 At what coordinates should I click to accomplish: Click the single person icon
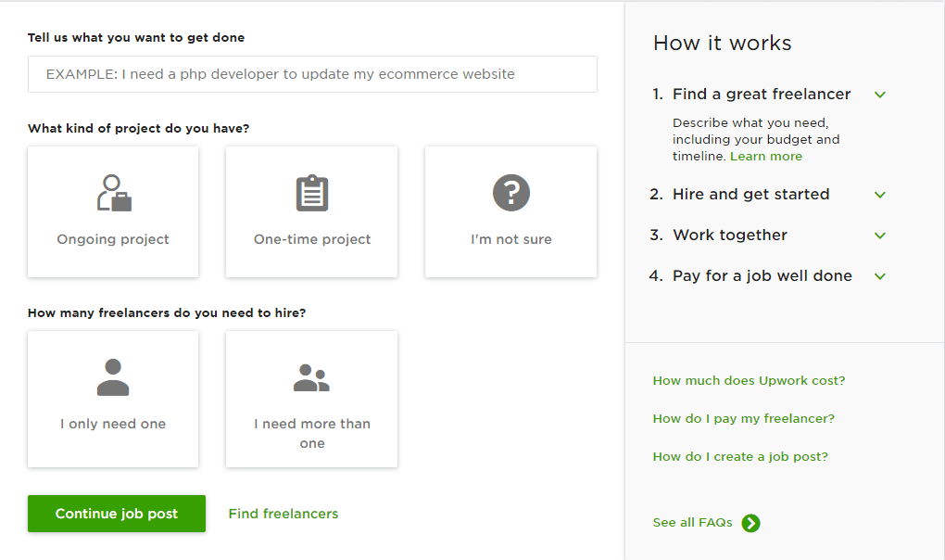point(113,377)
